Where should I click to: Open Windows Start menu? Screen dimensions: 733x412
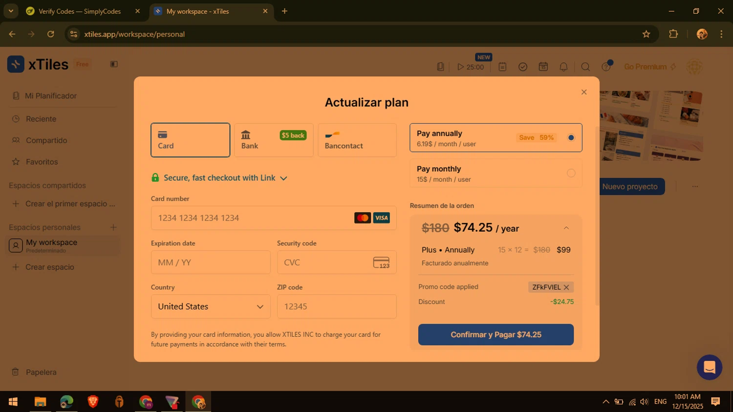pyautogui.click(x=13, y=402)
